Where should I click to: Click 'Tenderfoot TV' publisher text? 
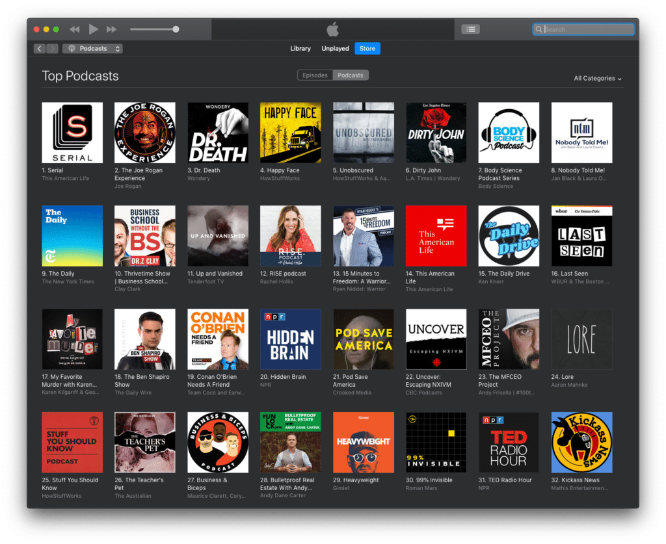(206, 282)
